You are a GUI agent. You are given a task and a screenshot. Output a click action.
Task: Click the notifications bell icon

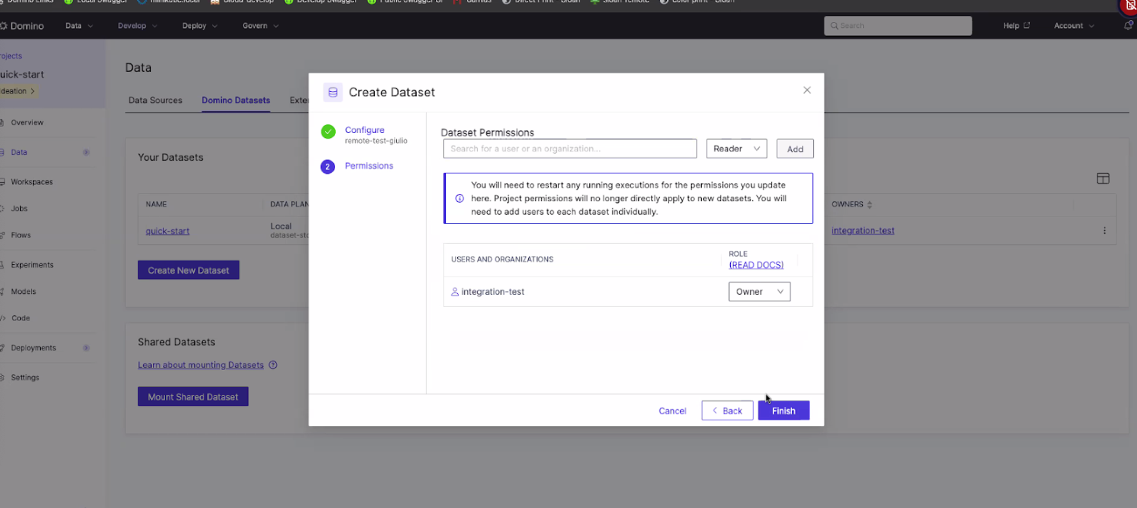point(1128,25)
